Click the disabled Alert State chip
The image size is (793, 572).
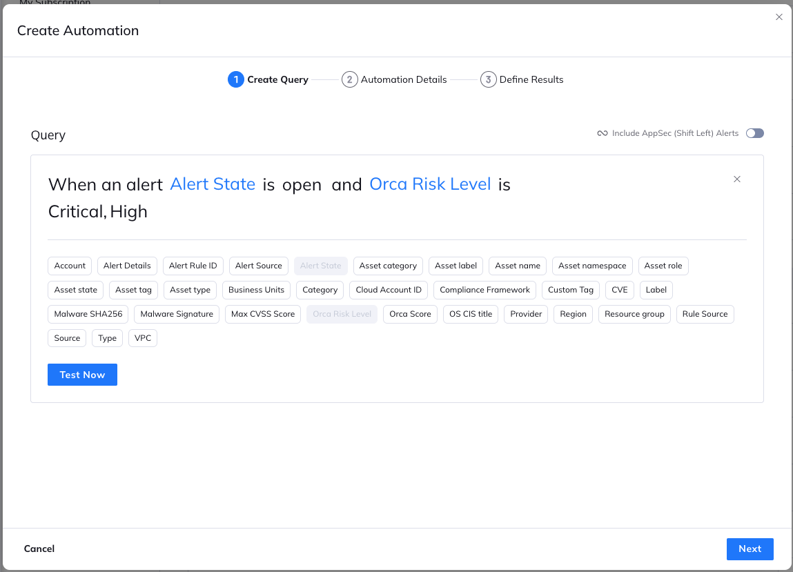tap(321, 266)
